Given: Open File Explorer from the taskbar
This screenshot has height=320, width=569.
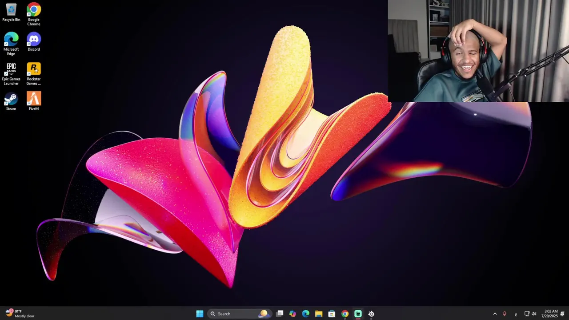Looking at the screenshot, I should click(x=319, y=314).
